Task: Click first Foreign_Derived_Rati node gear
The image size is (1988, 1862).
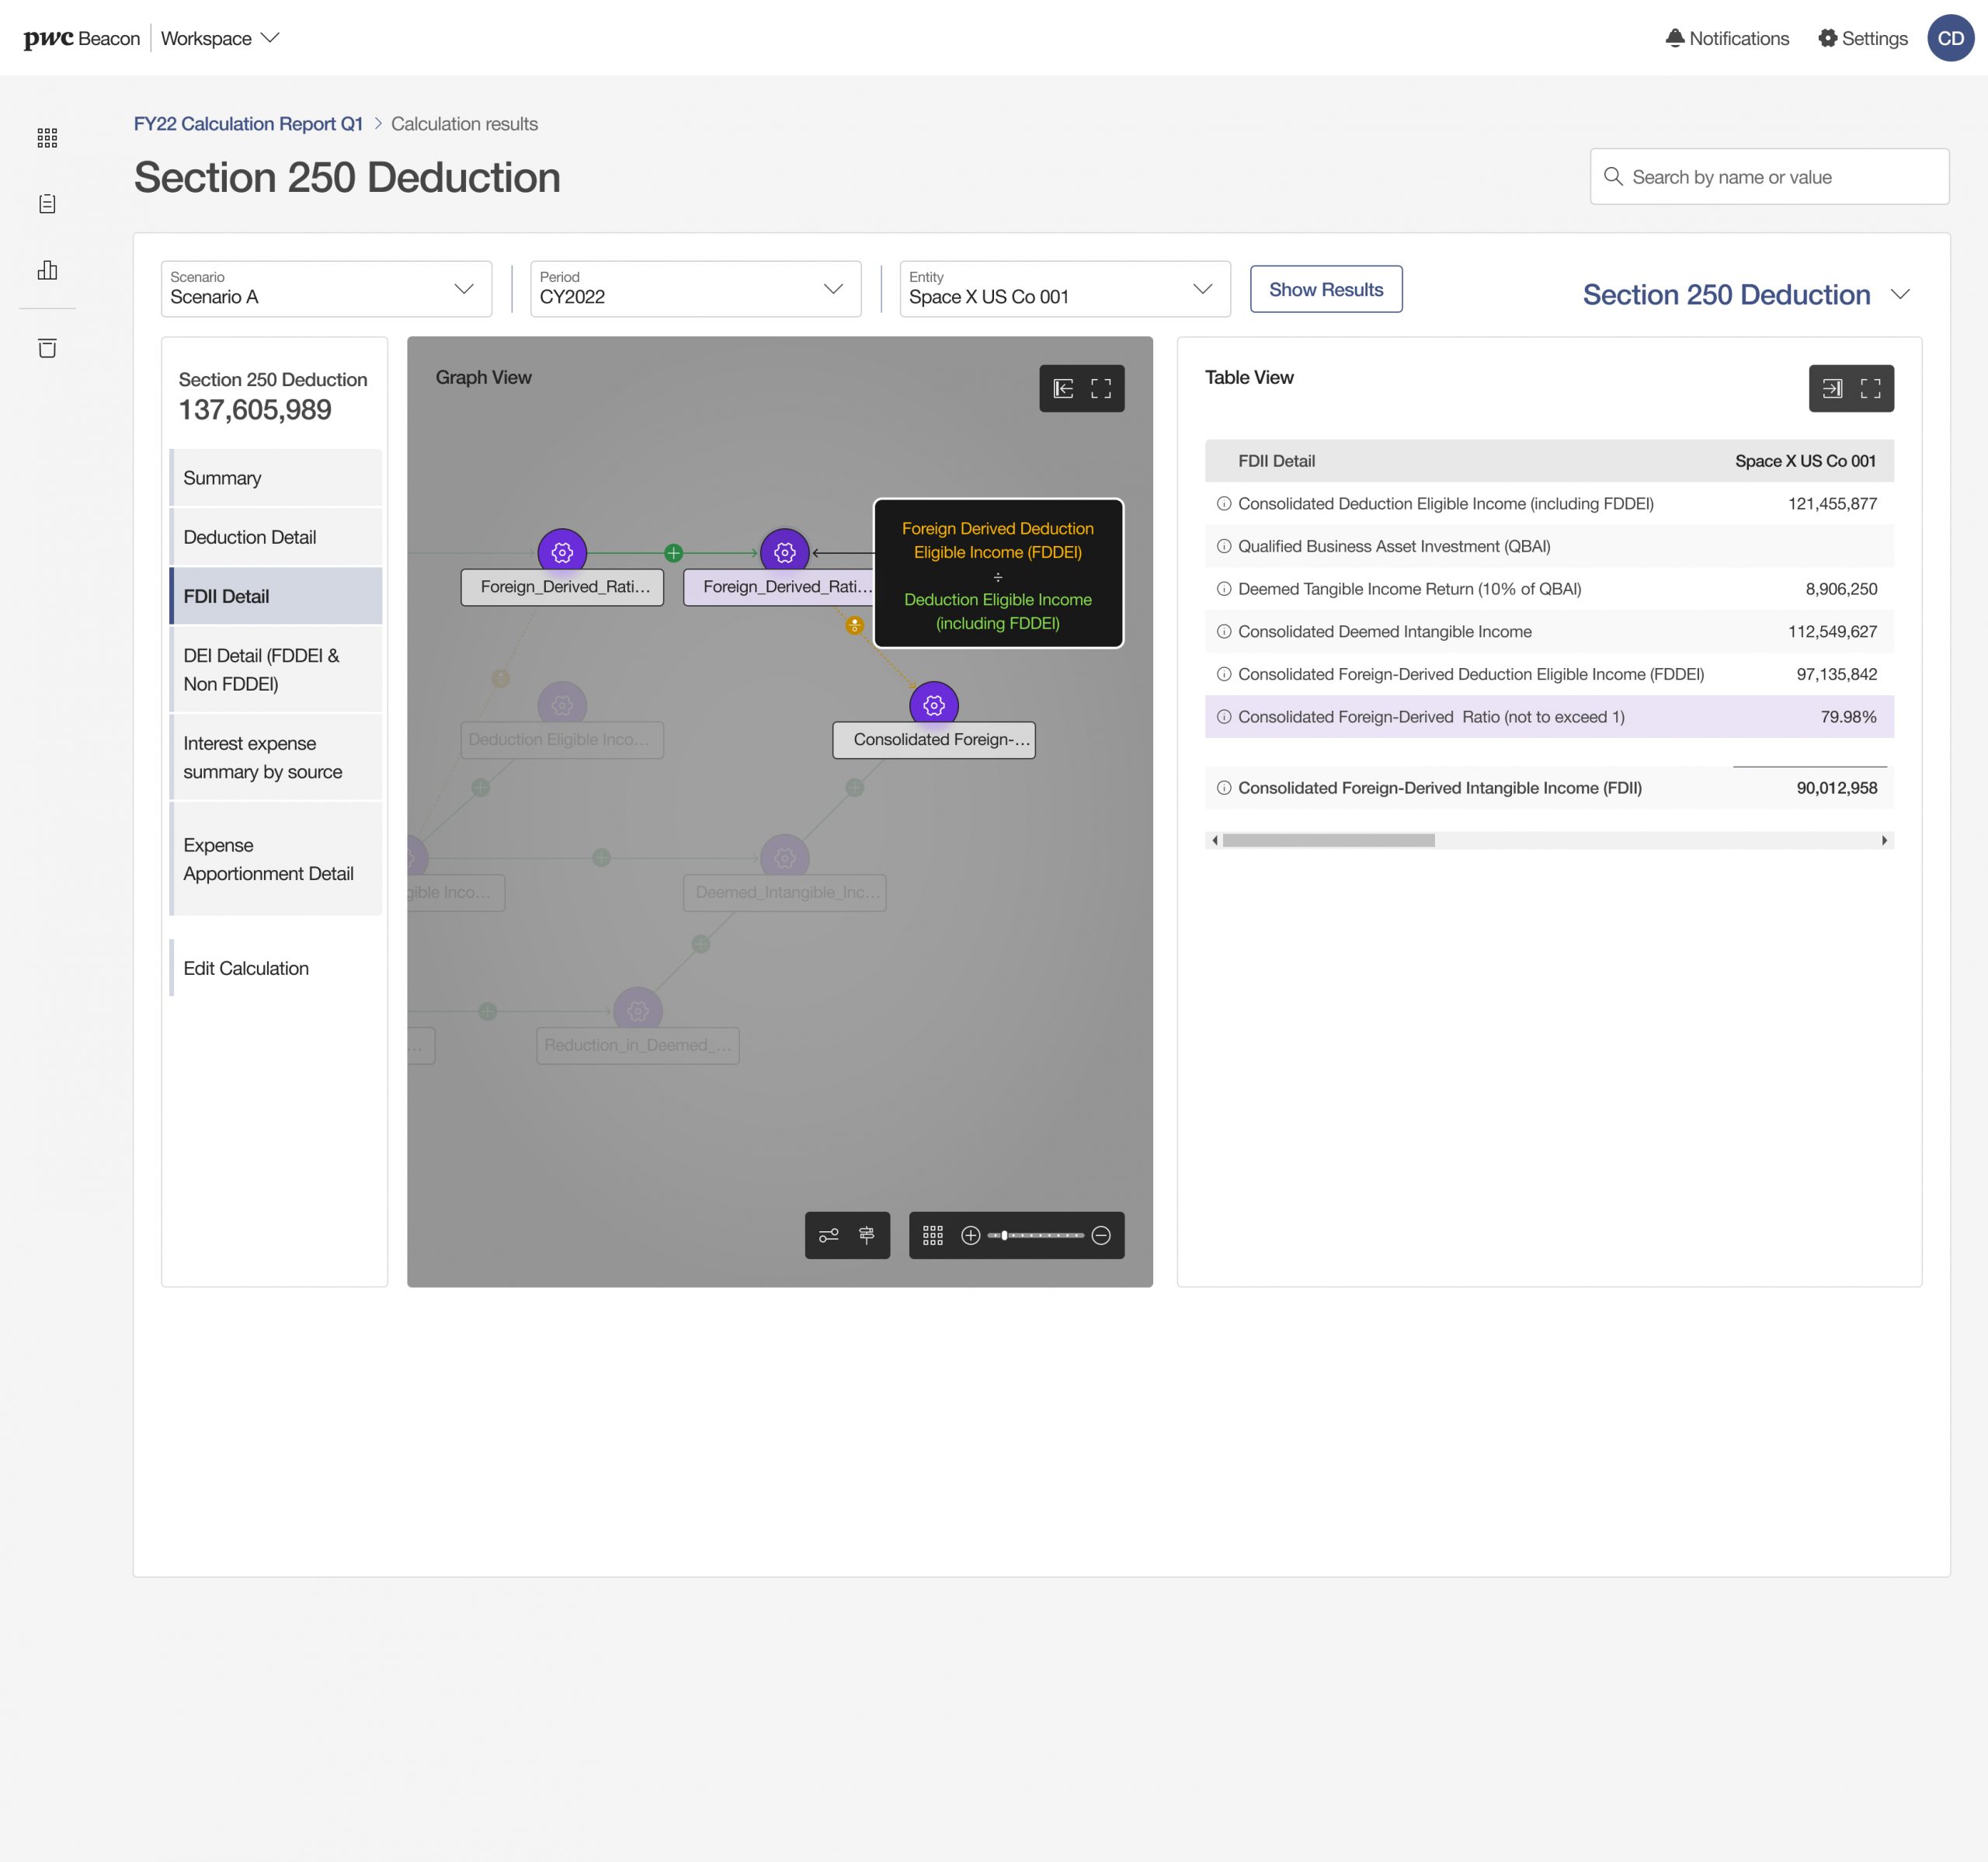Action: (x=562, y=552)
